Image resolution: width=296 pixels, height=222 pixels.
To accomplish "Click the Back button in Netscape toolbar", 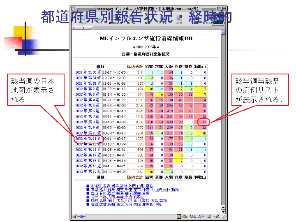I will (83, 18).
